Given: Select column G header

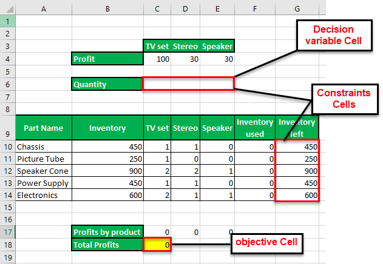Looking at the screenshot, I should pyautogui.click(x=297, y=9).
